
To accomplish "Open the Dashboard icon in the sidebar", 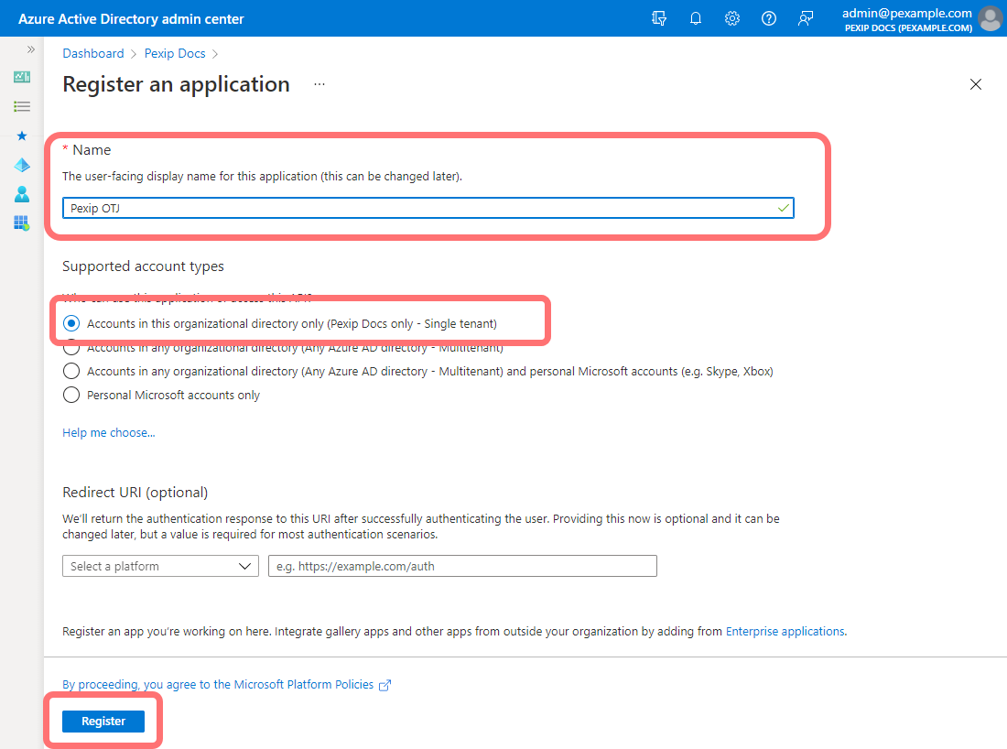I will (22, 77).
